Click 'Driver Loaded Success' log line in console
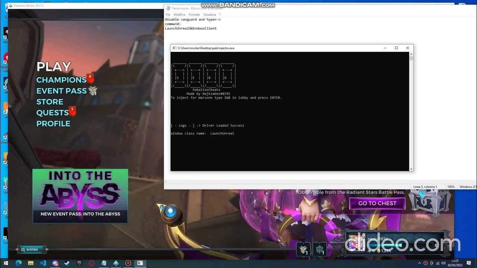 tap(207, 125)
